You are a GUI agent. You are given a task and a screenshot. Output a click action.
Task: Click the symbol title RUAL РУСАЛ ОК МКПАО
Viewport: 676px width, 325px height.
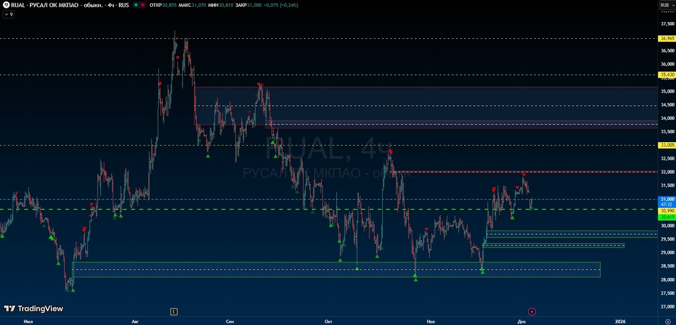[x=56, y=4]
